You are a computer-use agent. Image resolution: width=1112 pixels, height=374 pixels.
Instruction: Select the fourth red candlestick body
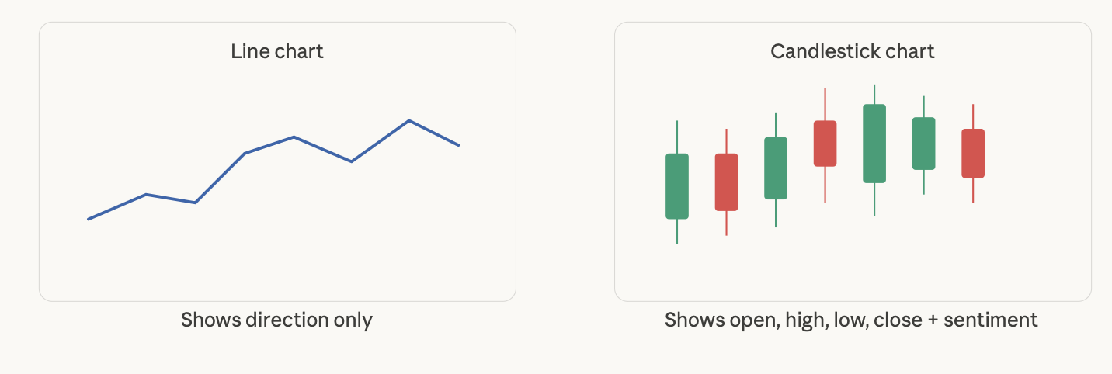[x=825, y=144]
